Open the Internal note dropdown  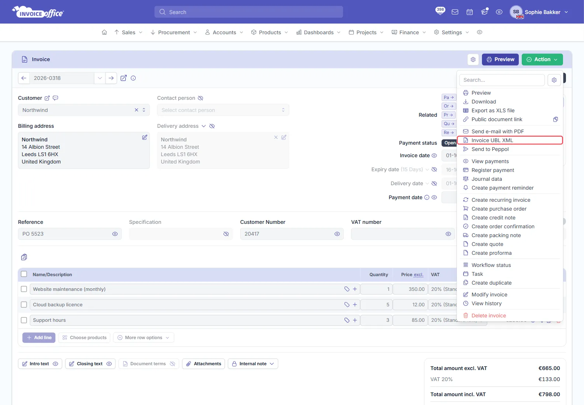click(253, 364)
